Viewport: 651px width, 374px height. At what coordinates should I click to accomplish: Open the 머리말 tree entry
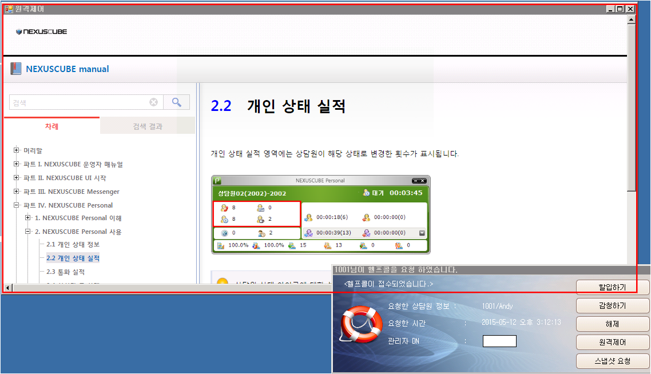tap(33, 150)
